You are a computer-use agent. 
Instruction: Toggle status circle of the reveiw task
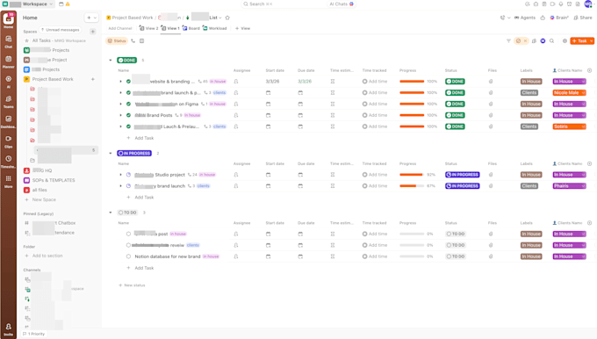pos(128,245)
